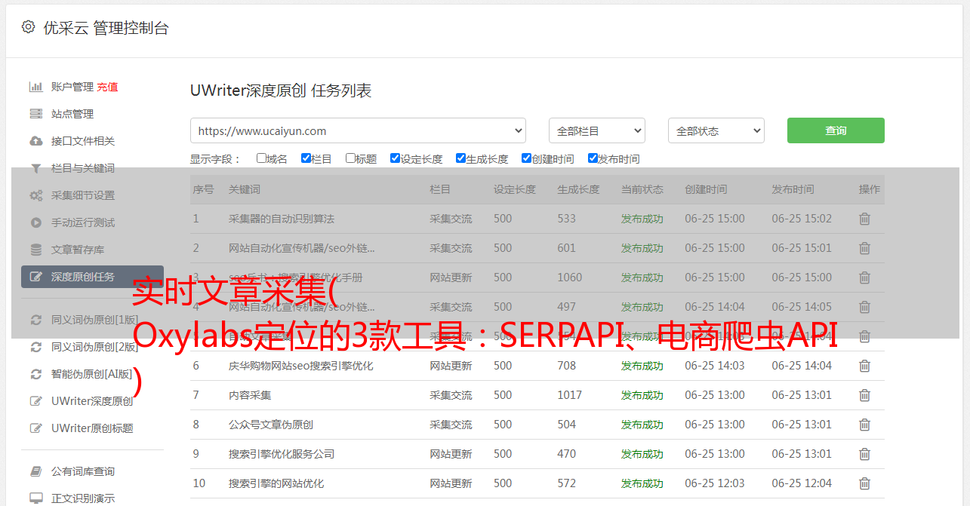Delete the 搜索引擎的网站优化 task
Viewport: 970px width, 506px height.
click(x=864, y=483)
